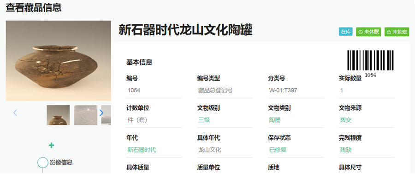Click the 影像信息 label
Viewport: 415px width, 174px height.
click(61, 163)
